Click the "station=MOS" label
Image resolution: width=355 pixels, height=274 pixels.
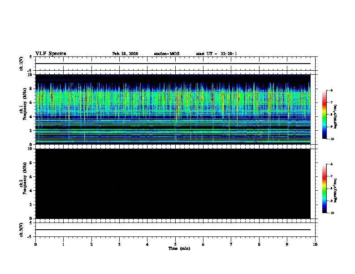(167, 54)
